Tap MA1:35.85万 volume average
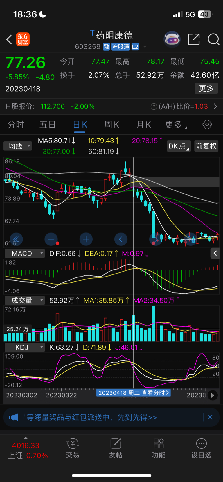 106,301
